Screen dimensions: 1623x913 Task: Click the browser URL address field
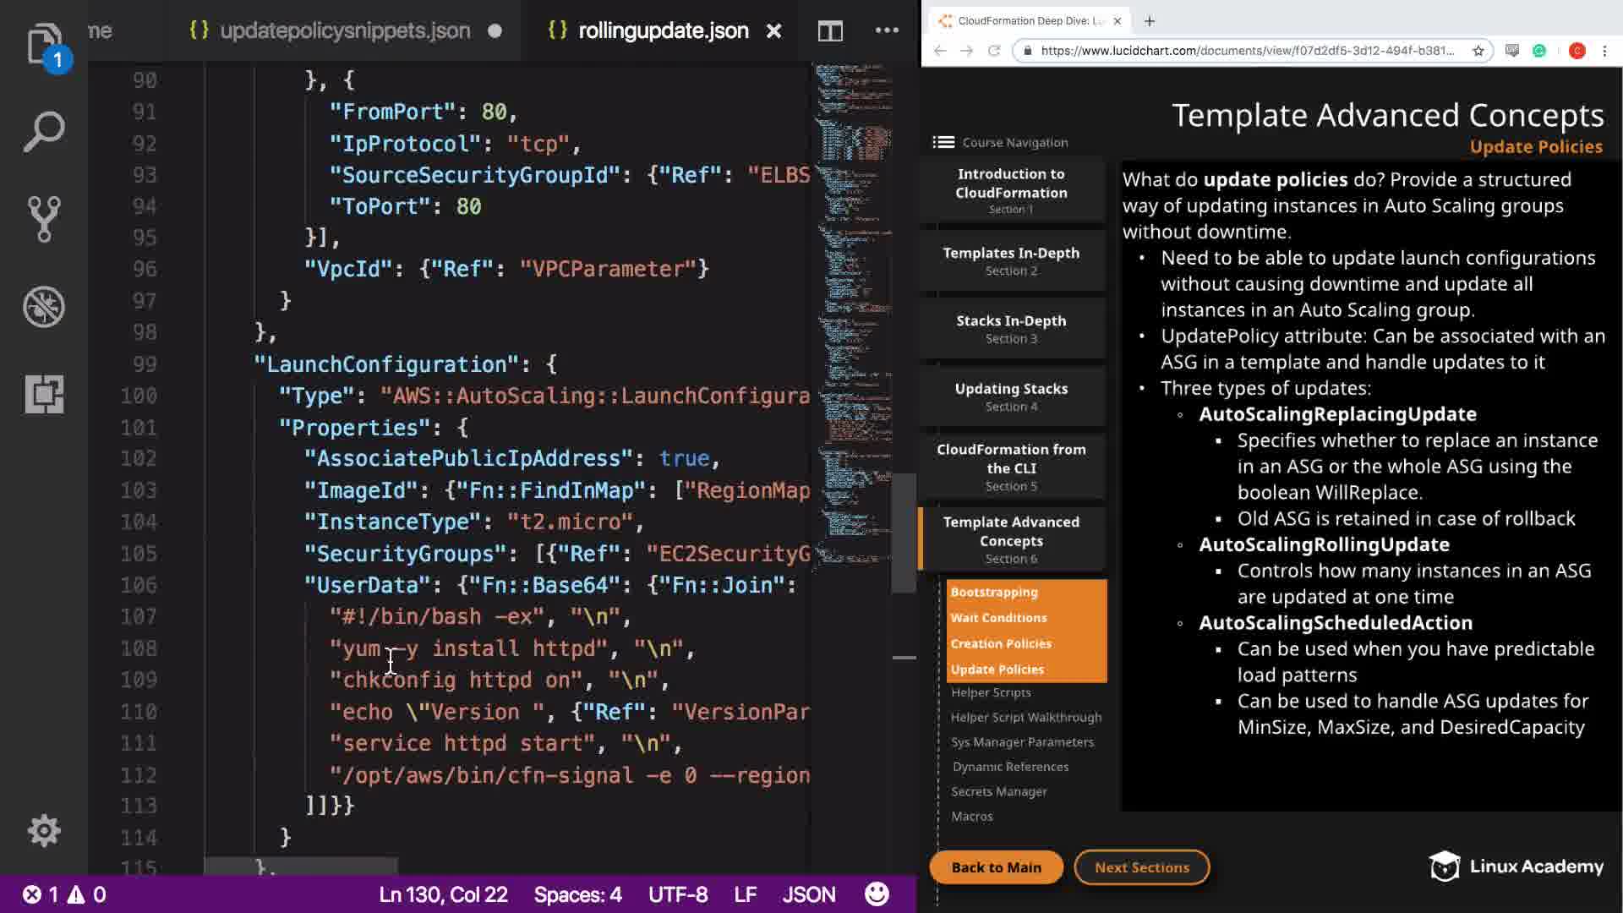1247,51
